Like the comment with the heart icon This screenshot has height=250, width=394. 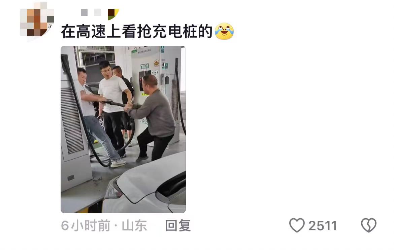pos(297,225)
